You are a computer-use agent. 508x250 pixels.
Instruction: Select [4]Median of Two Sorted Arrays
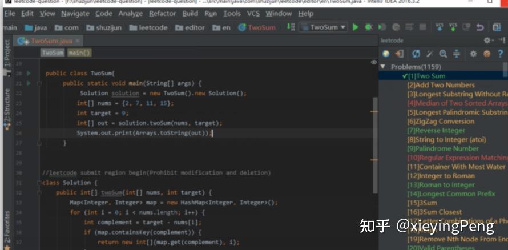tap(457, 103)
